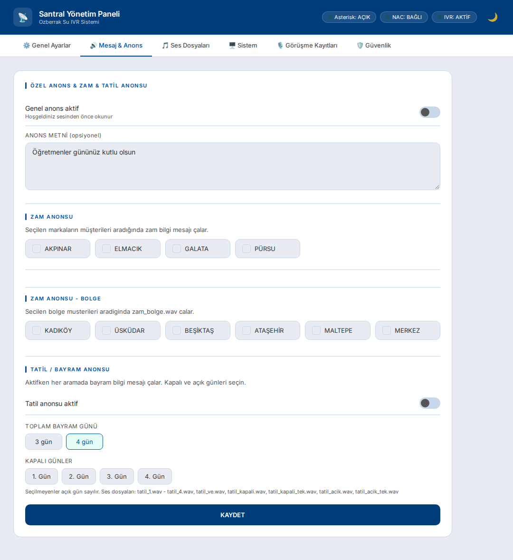Open the Genel Ayarlar tab
This screenshot has height=560, width=513.
point(47,45)
